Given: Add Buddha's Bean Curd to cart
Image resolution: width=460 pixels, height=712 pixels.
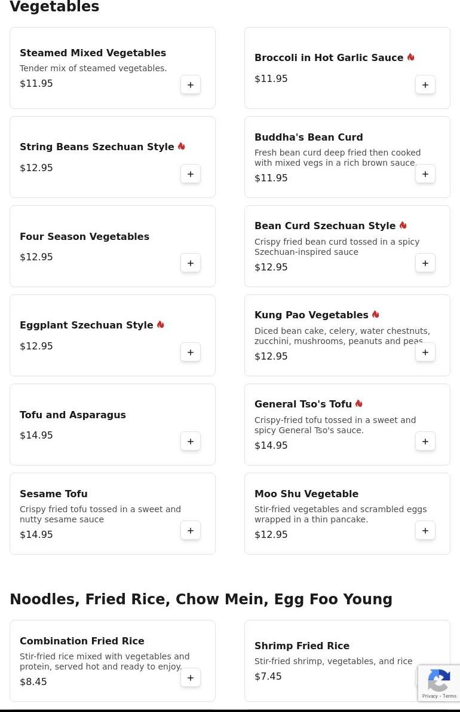Looking at the screenshot, I should tap(425, 174).
